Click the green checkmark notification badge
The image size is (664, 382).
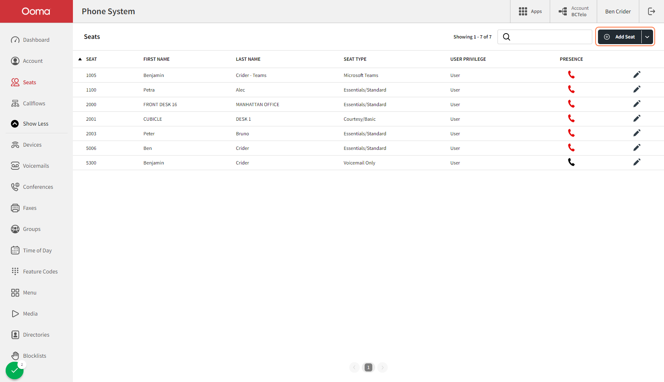pyautogui.click(x=15, y=370)
